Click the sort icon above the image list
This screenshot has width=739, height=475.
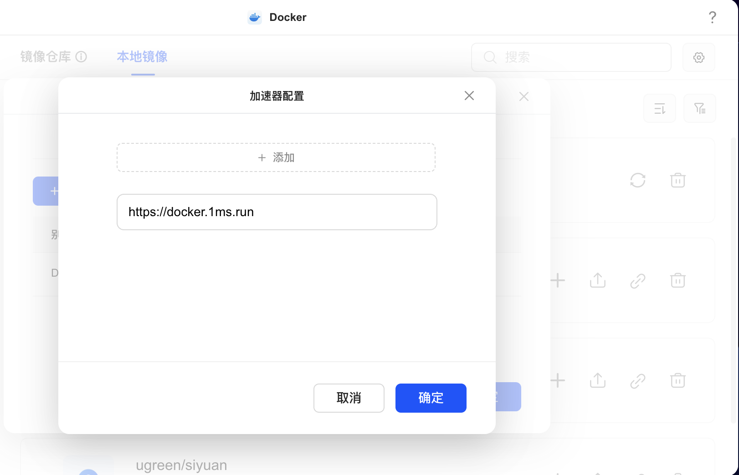pos(660,108)
